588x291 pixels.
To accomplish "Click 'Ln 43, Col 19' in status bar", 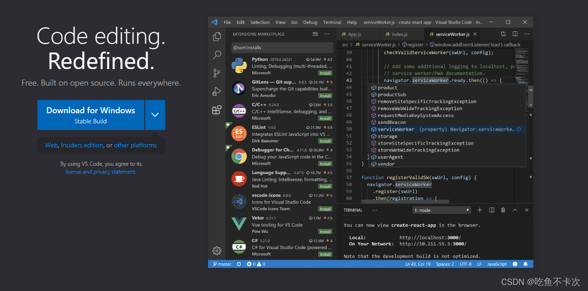I will (x=418, y=264).
